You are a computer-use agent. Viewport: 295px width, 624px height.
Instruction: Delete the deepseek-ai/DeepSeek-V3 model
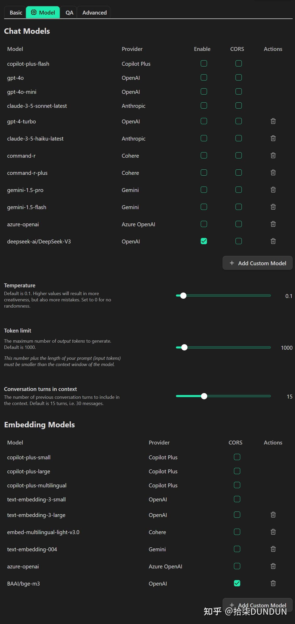pos(273,241)
